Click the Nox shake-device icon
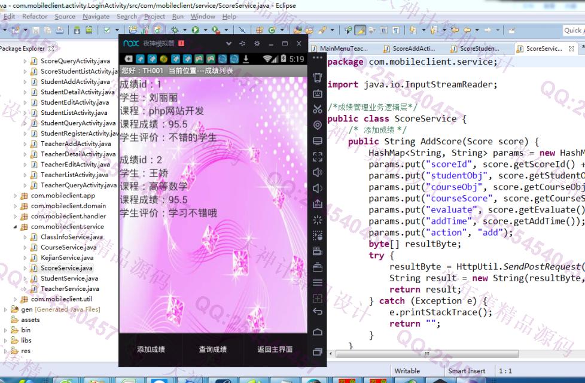Image resolution: width=585 pixels, height=383 pixels. [318, 77]
